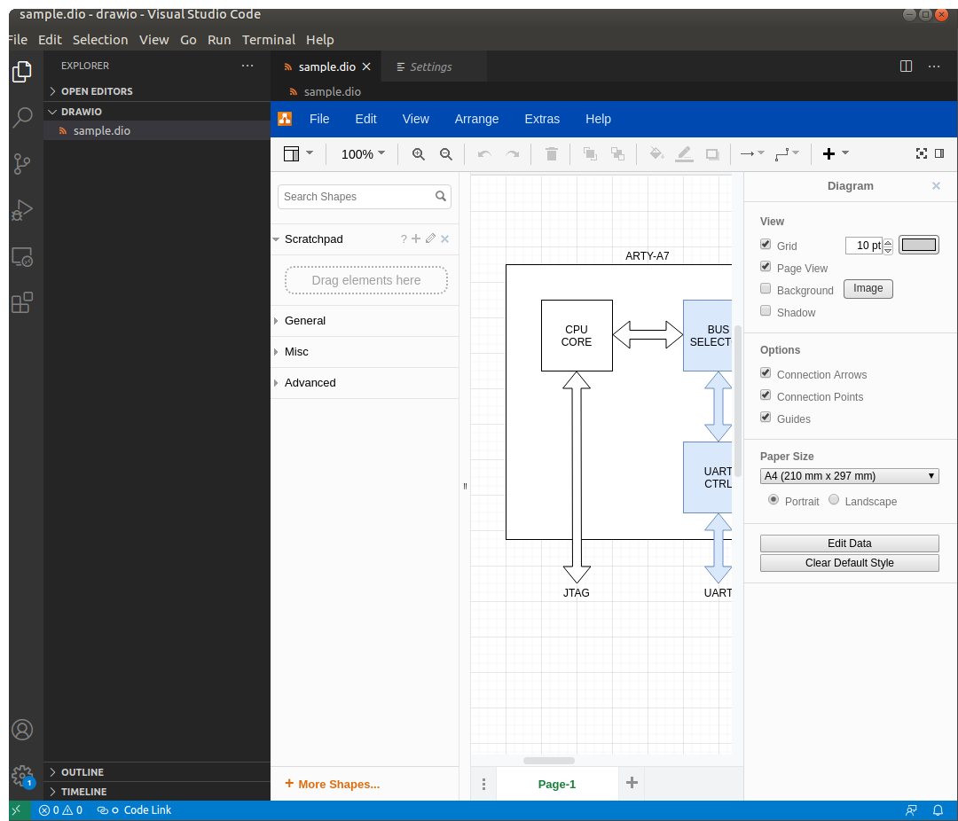The height and width of the screenshot is (821, 958).
Task: Click the More Shapes link
Action: click(338, 784)
